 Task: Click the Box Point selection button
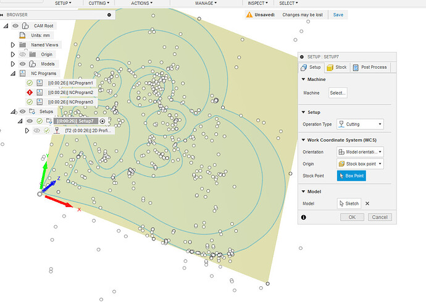click(351, 176)
